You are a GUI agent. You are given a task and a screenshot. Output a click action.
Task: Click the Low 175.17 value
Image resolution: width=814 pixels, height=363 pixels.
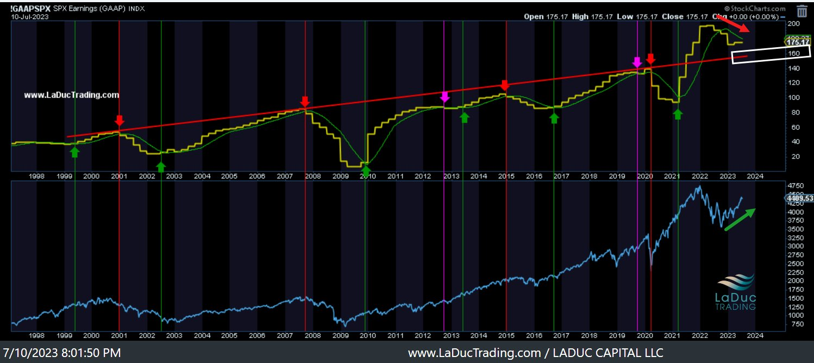tap(638, 17)
